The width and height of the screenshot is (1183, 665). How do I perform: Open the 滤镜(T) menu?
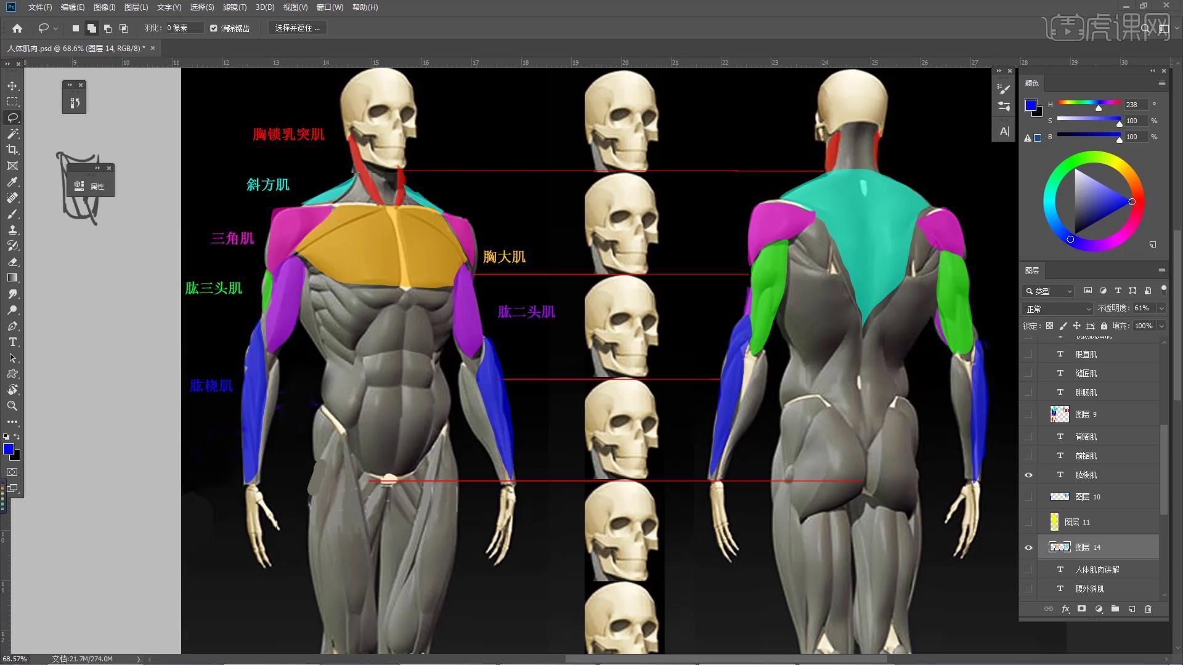(234, 7)
